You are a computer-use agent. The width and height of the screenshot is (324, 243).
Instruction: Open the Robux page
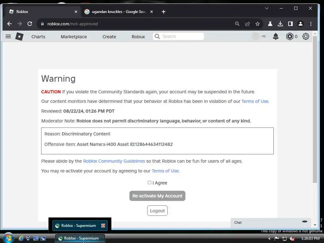tap(138, 37)
